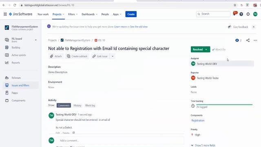Open the issue more actions ellipsis
This screenshot has width=261, height=147.
pos(255,40)
